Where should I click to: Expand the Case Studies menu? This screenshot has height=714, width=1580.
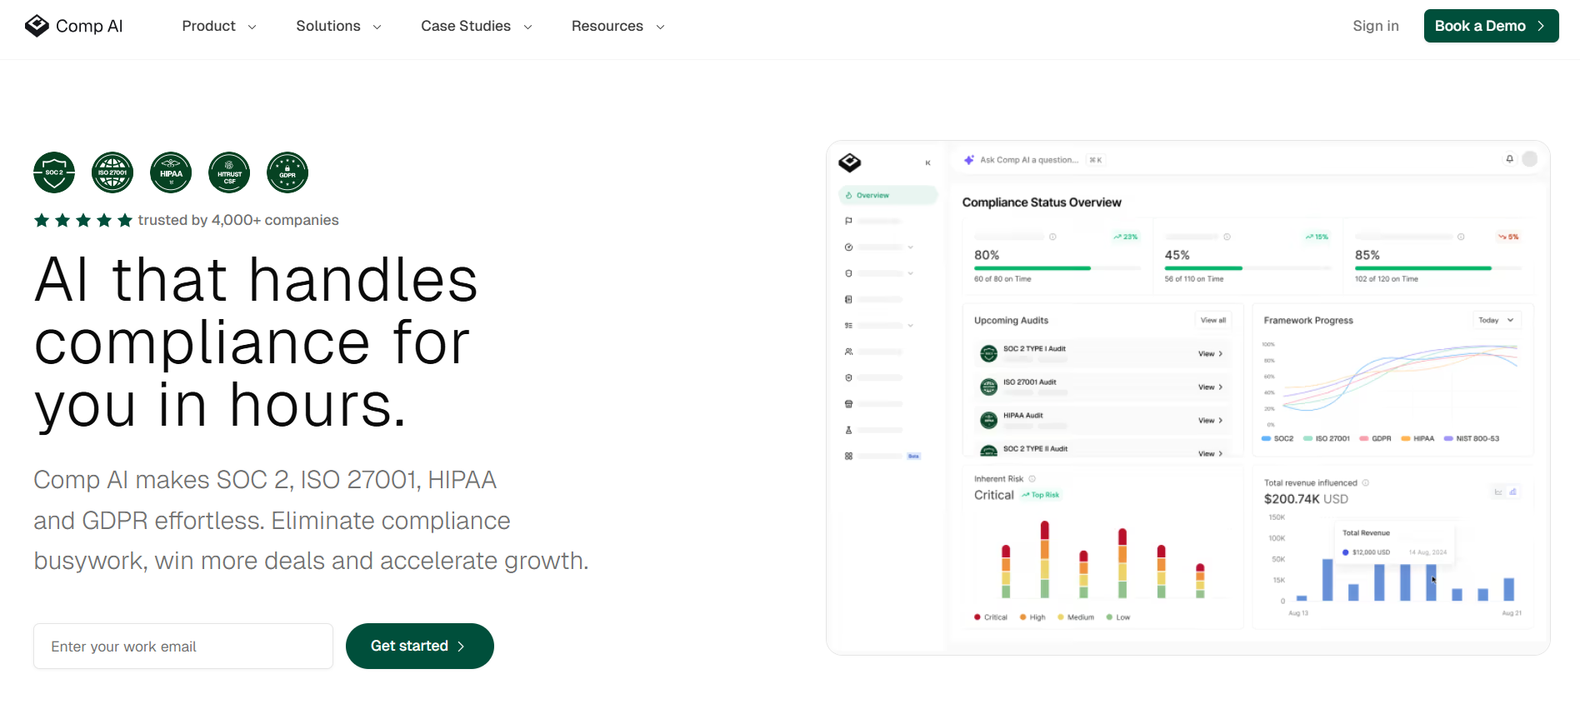click(476, 26)
